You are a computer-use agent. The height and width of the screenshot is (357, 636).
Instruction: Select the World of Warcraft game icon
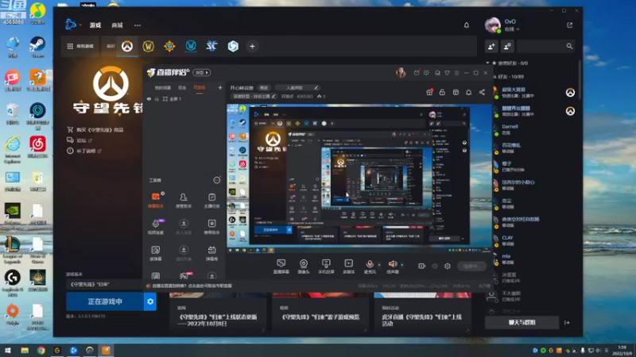[x=149, y=46]
